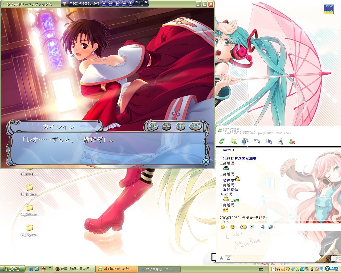Click the network speed meter gadget
Viewport: 341px width, 273px height.
[x=329, y=9]
